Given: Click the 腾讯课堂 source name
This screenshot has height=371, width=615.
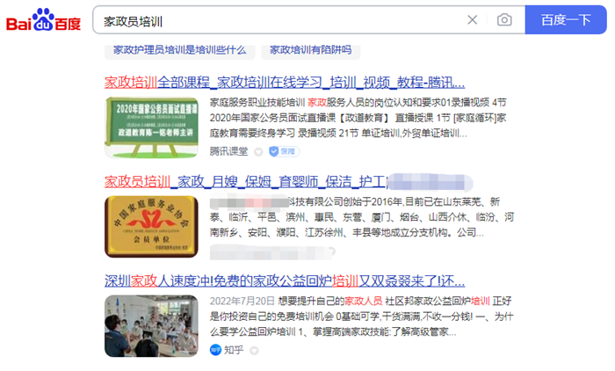Looking at the screenshot, I should click(x=228, y=151).
